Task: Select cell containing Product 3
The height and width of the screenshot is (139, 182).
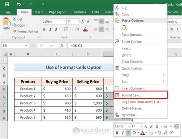Action: tap(28, 103)
